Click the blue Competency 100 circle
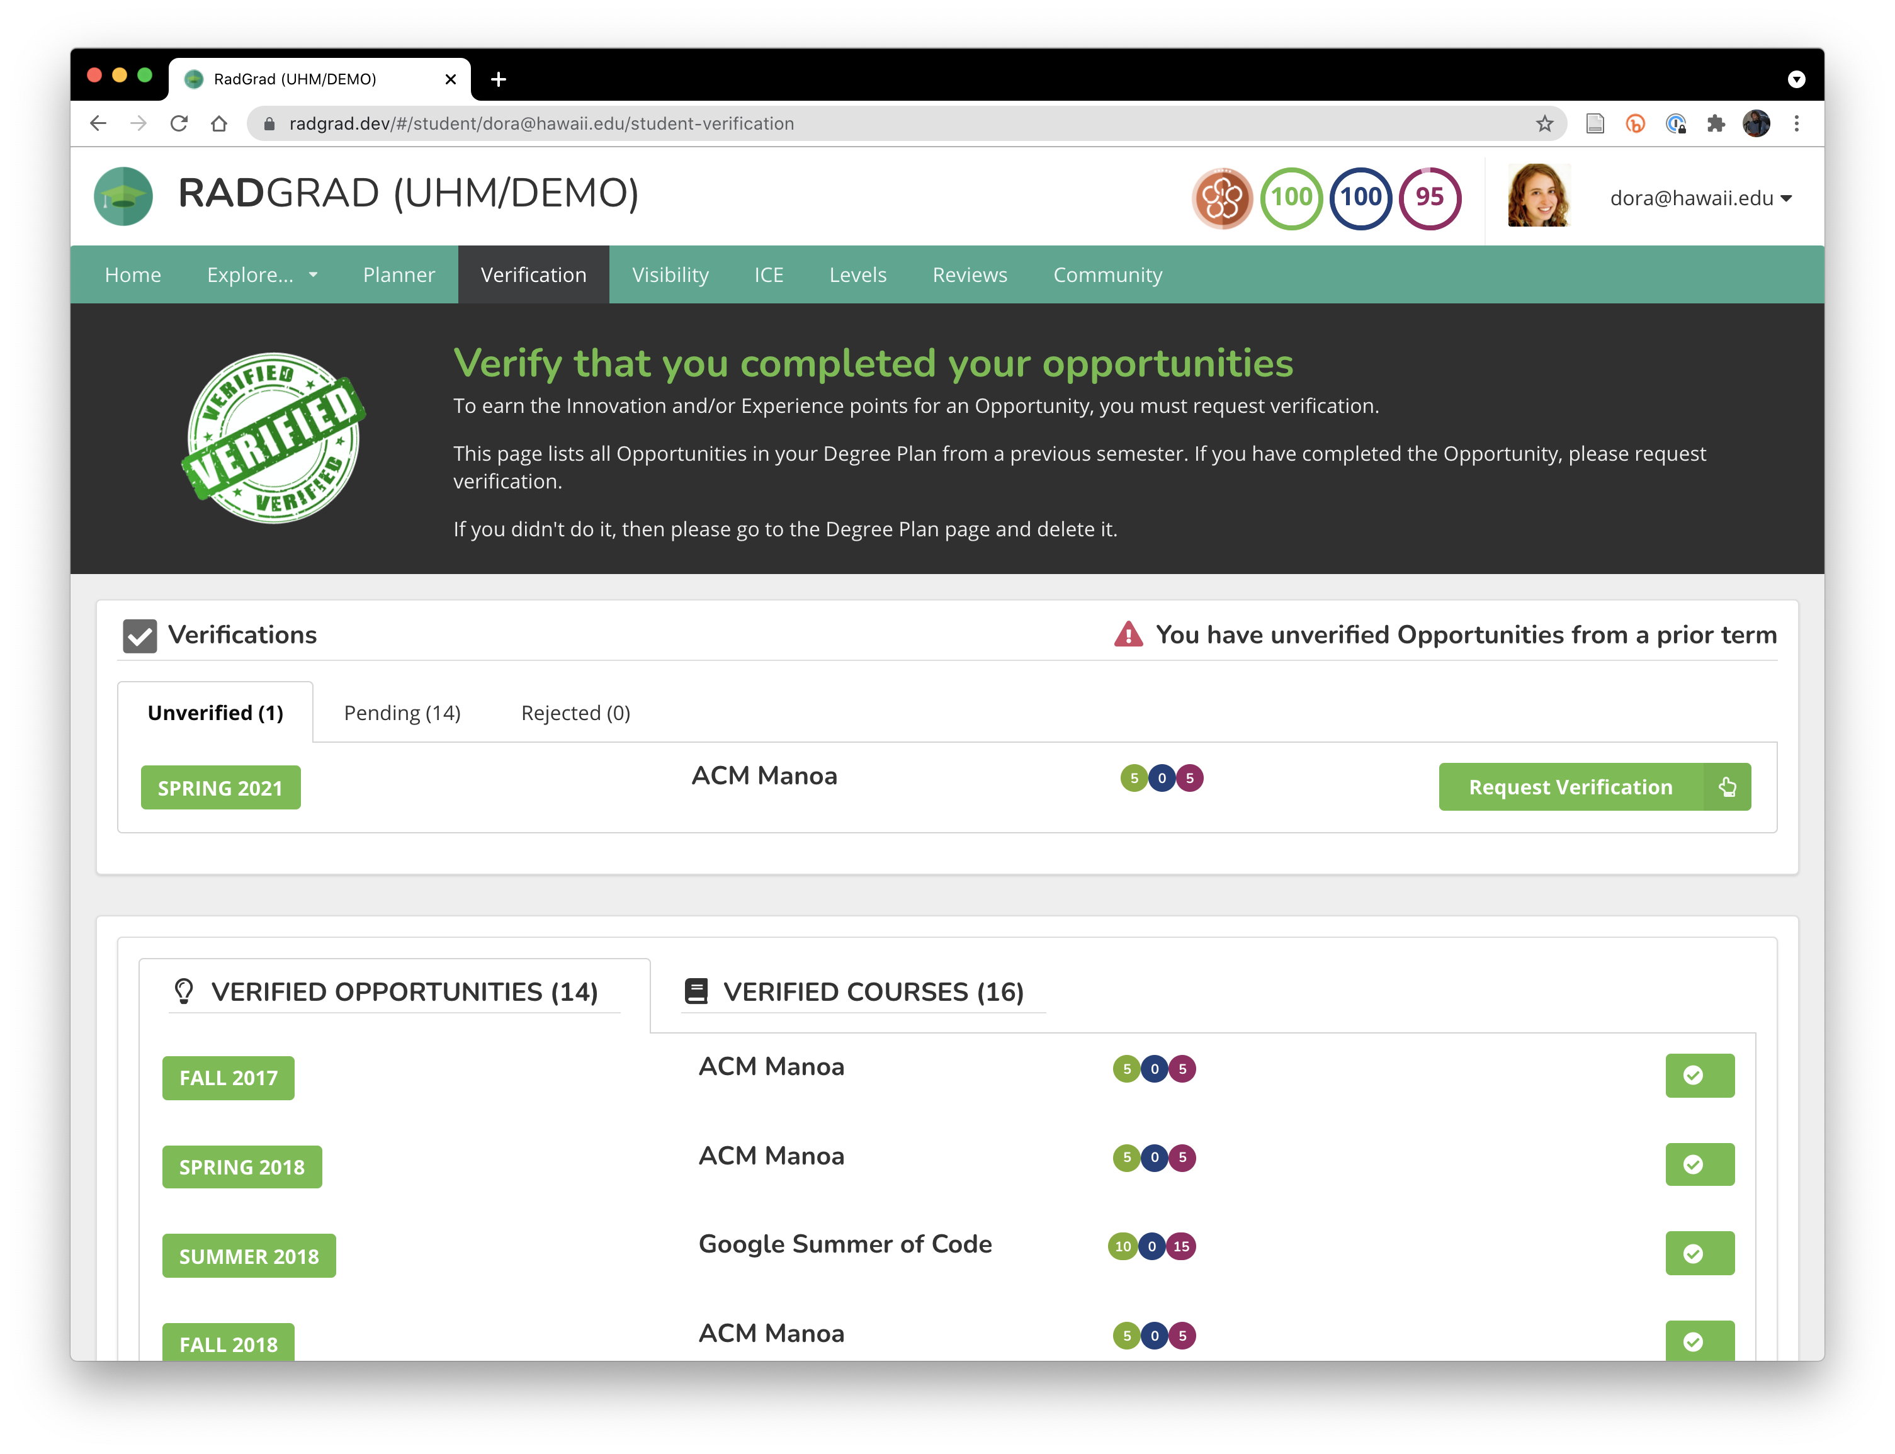 (1360, 198)
